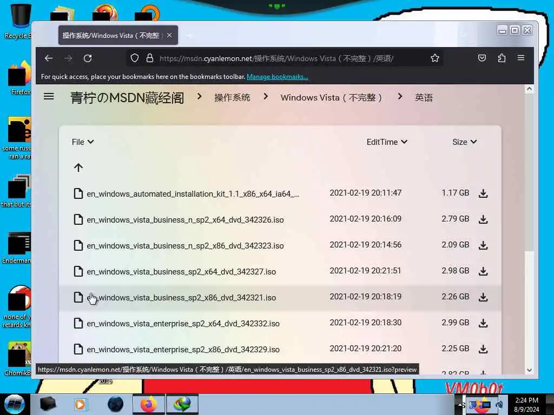
Task: Reload the current page
Action: [x=88, y=58]
